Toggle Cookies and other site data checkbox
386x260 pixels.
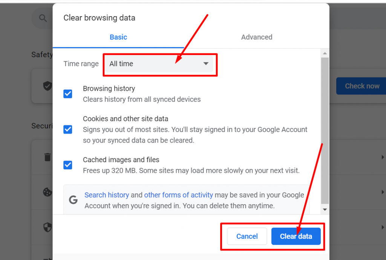tap(68, 129)
